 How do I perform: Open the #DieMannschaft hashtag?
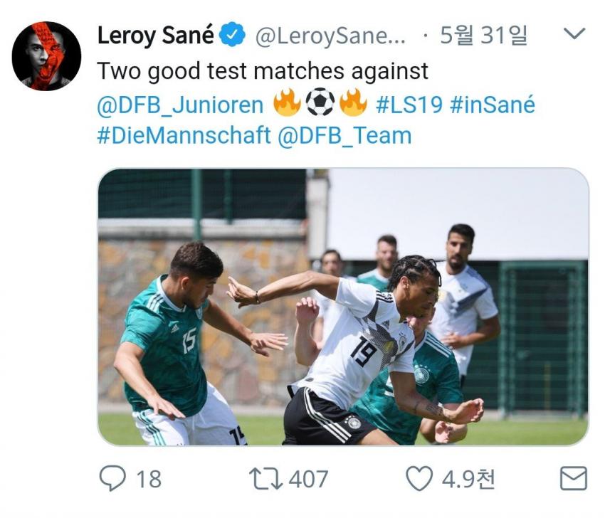184,136
